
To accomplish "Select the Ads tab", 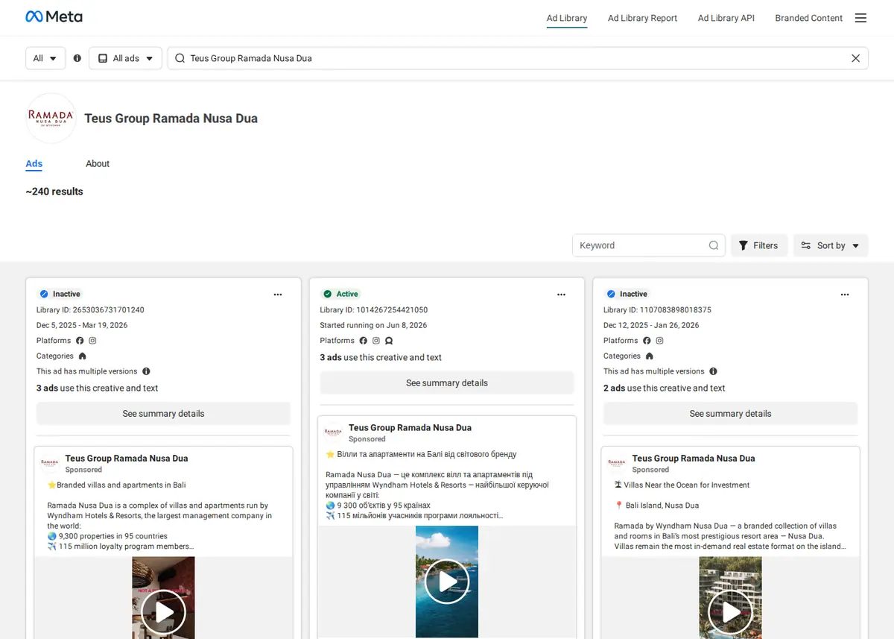I will click(x=34, y=164).
